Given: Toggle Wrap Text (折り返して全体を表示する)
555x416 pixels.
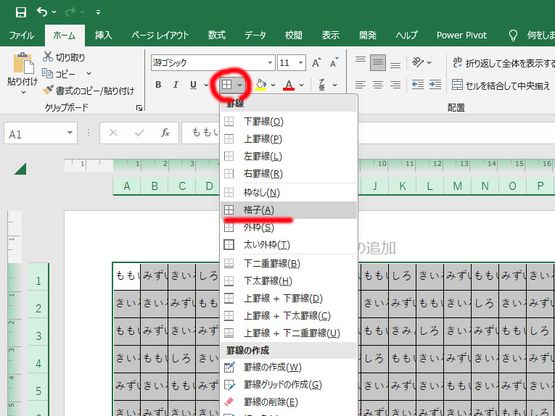Looking at the screenshot, I should 500,63.
